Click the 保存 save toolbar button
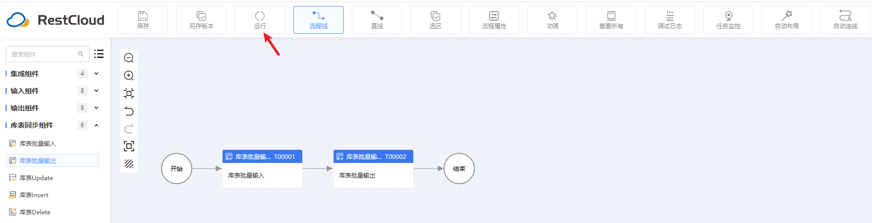 (x=143, y=20)
